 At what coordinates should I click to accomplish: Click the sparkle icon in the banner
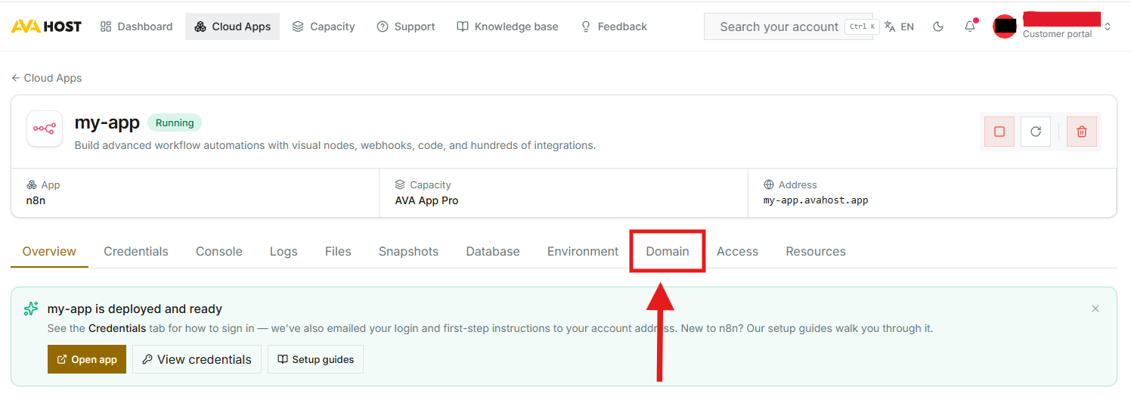coord(30,309)
